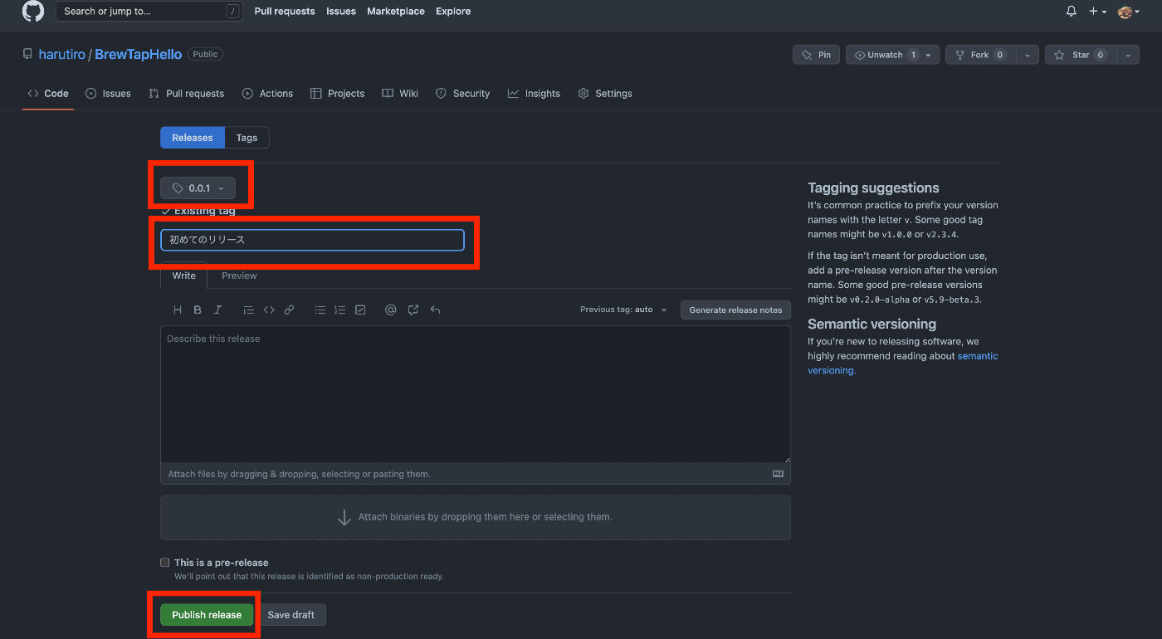Open the 0.0.1 tag dropdown
The image size is (1162, 639).
[x=198, y=188]
